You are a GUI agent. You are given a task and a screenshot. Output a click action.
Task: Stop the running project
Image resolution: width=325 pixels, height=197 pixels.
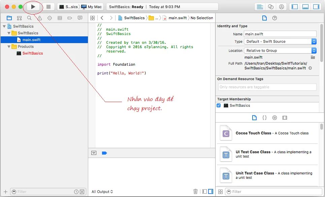(48, 7)
